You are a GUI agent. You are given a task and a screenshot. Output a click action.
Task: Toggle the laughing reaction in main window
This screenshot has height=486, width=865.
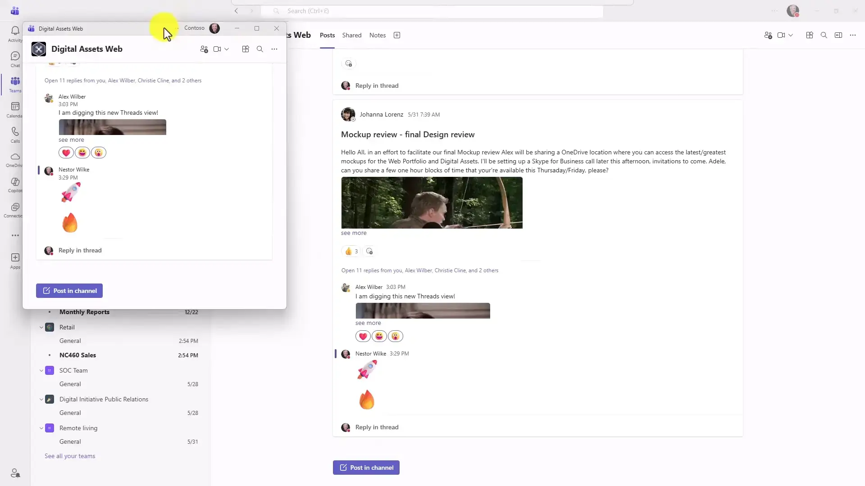(x=379, y=336)
